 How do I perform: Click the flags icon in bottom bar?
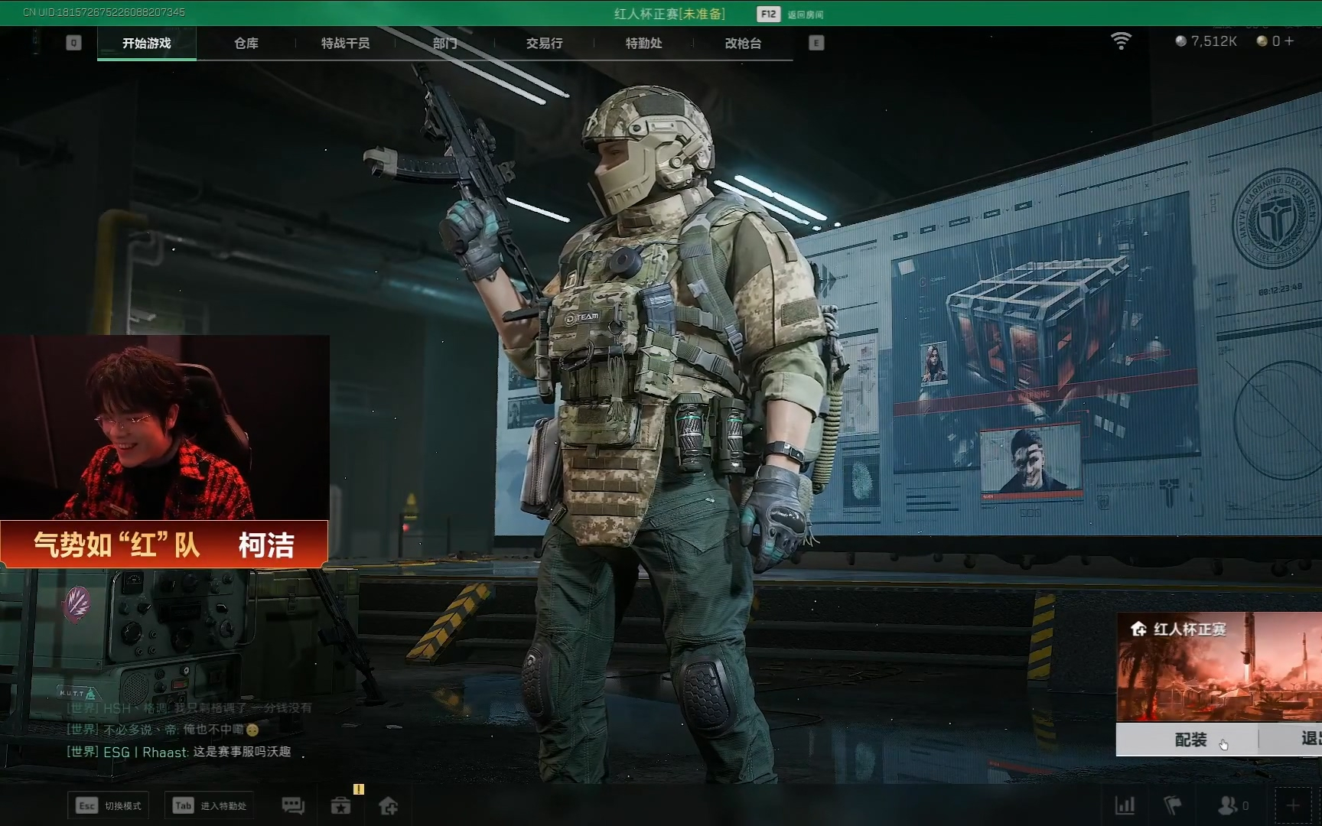[x=1172, y=805]
